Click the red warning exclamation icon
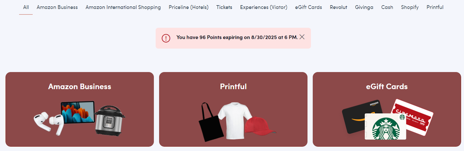 pos(166,38)
